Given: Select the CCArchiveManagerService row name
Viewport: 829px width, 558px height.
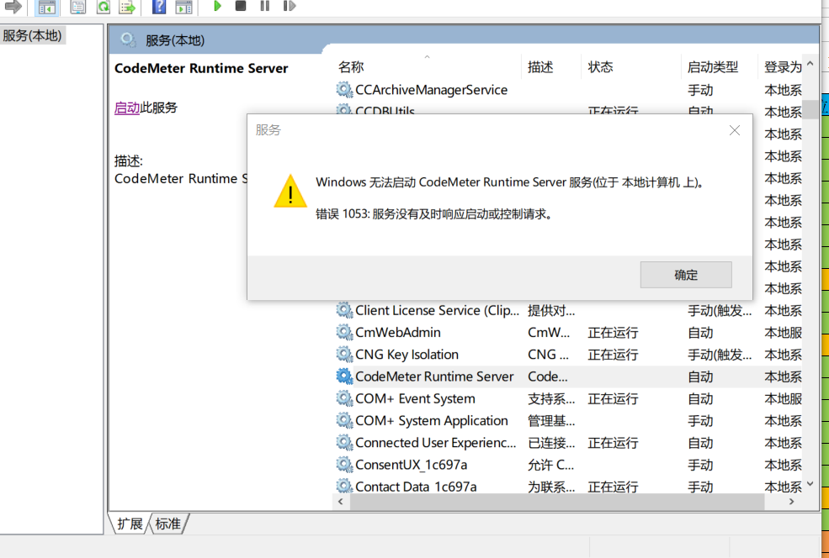Looking at the screenshot, I should click(x=432, y=90).
